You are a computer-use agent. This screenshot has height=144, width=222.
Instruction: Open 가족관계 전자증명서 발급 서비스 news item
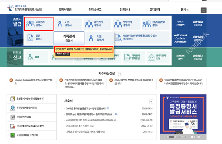click(x=85, y=132)
